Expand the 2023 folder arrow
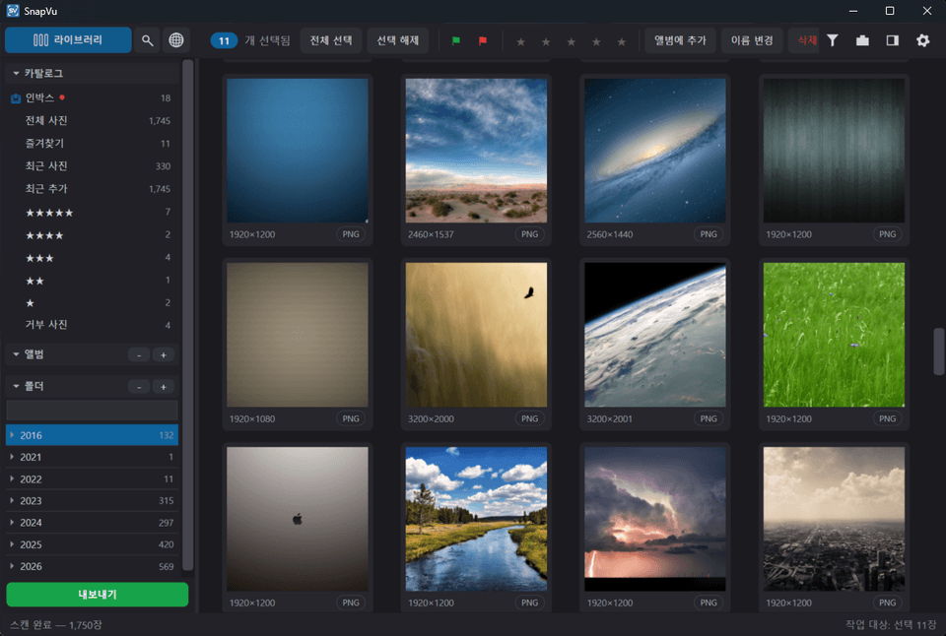Screen dimensions: 946x636 point(12,500)
